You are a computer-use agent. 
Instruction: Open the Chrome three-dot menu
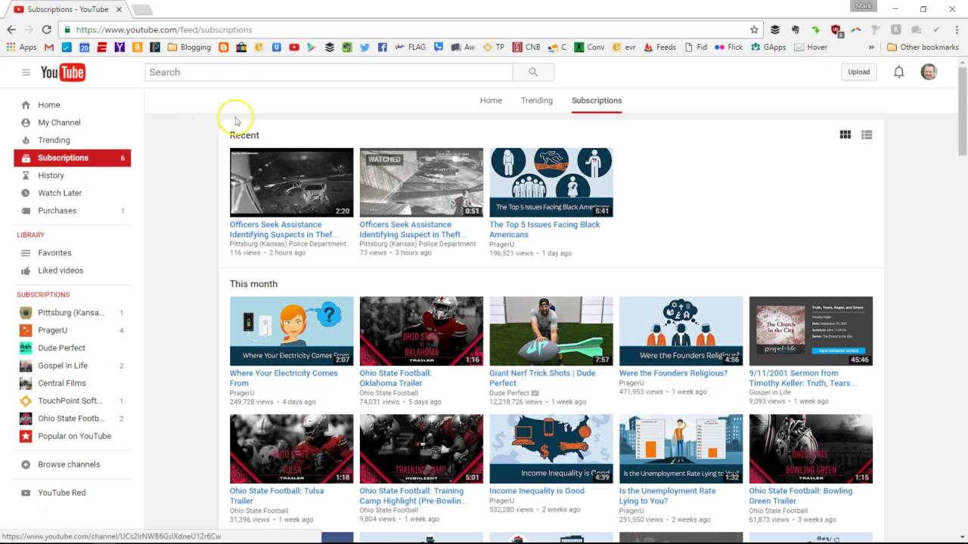tap(955, 29)
